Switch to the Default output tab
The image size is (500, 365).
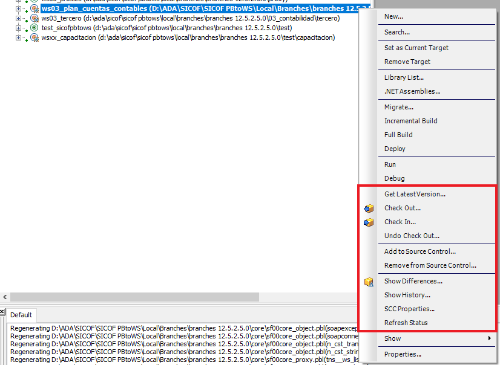point(21,315)
